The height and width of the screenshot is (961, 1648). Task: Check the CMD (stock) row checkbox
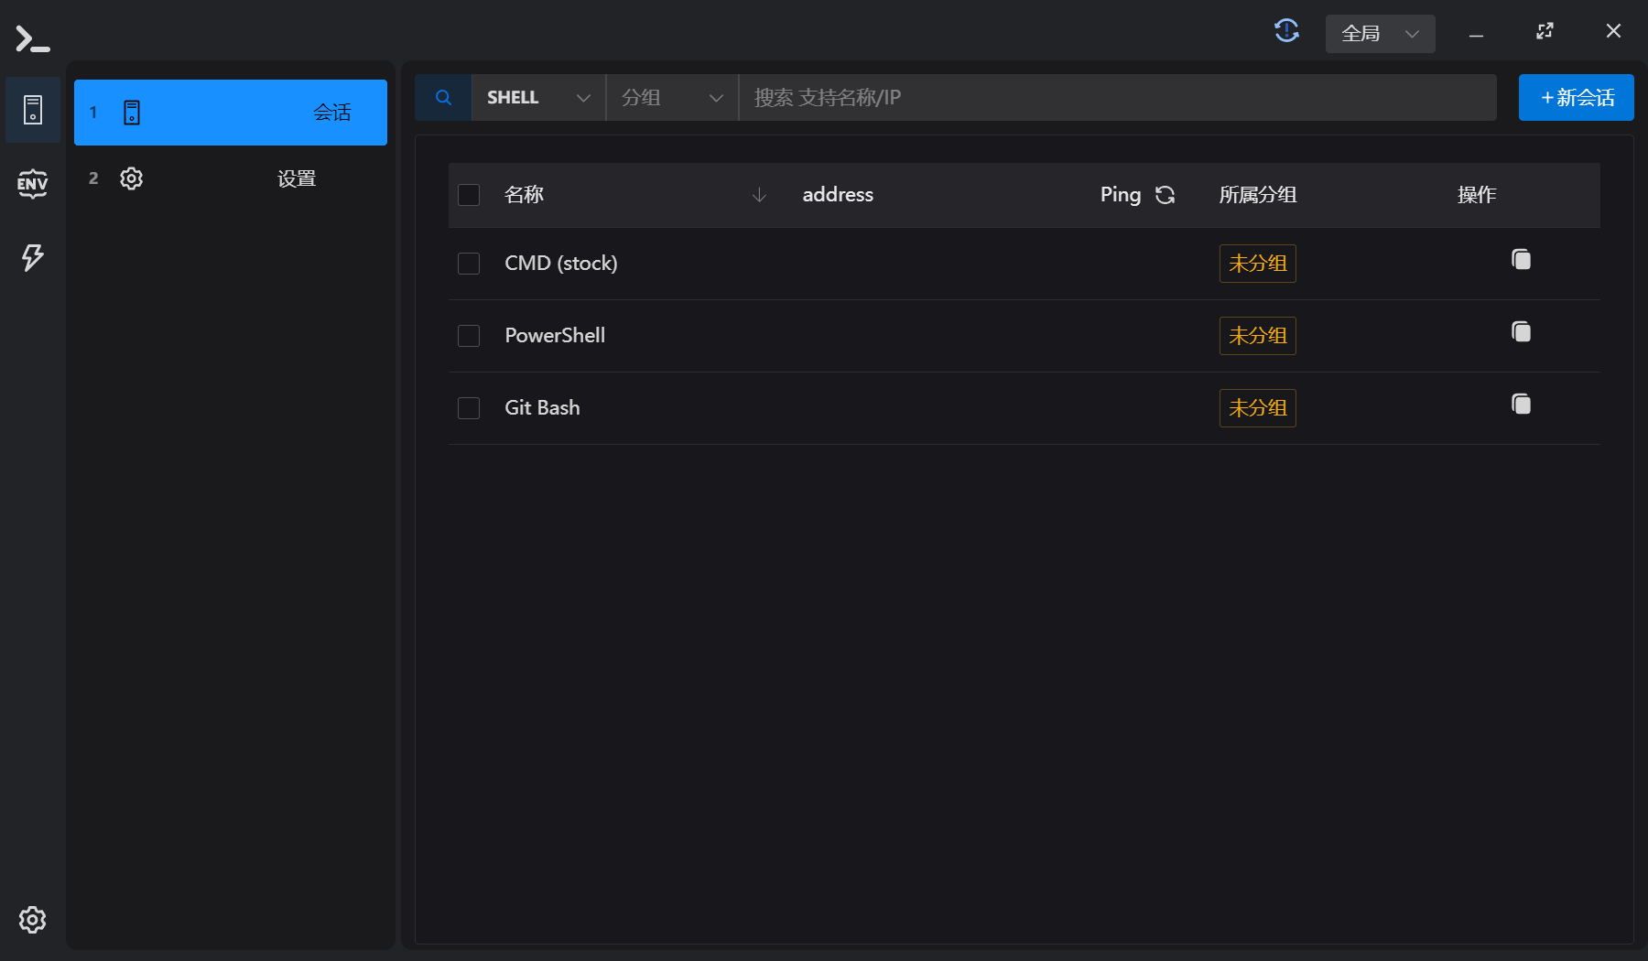469,264
